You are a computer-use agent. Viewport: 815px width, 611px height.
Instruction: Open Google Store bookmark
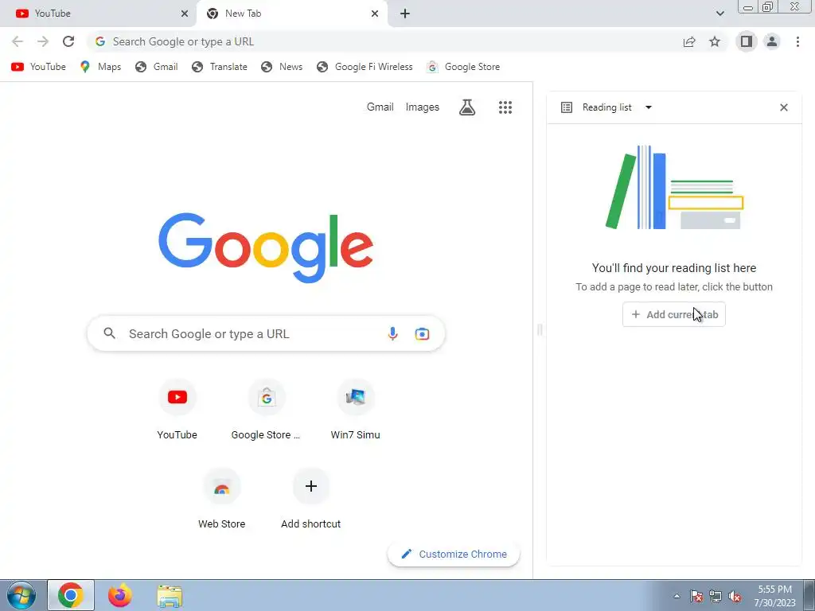(x=463, y=67)
